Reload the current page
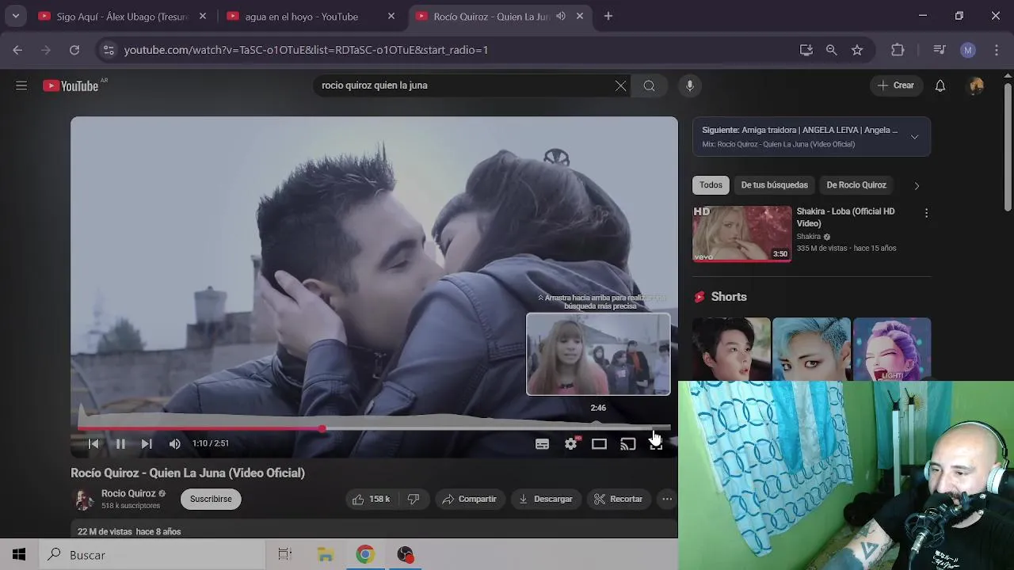Viewport: 1014px width, 570px height. pyautogui.click(x=74, y=50)
